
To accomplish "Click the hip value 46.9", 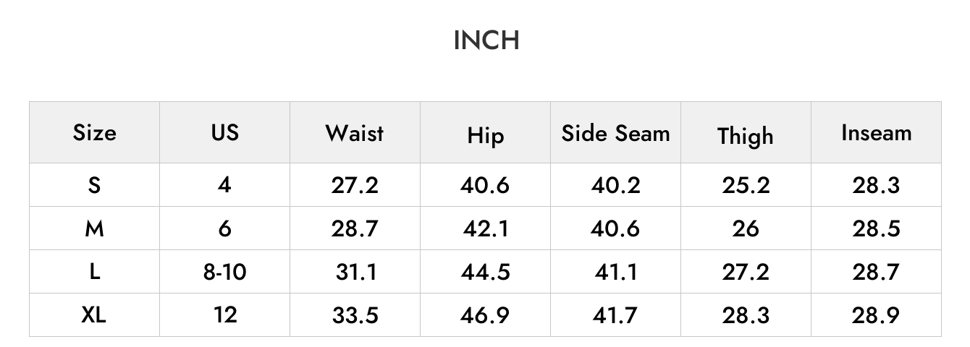I will tap(485, 315).
